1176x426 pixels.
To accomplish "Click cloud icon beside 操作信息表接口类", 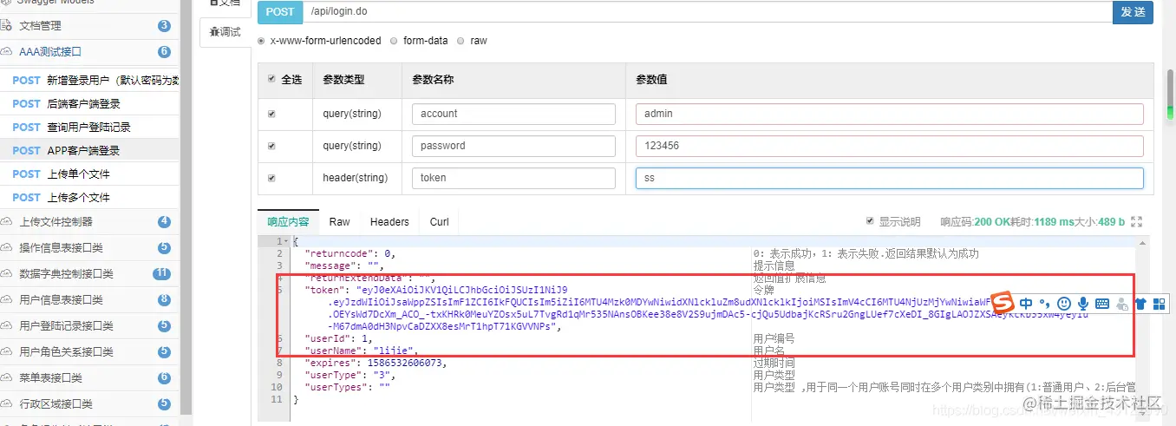I will 7,247.
